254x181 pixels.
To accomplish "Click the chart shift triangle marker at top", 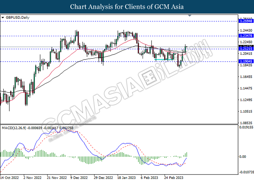I will (190, 16).
